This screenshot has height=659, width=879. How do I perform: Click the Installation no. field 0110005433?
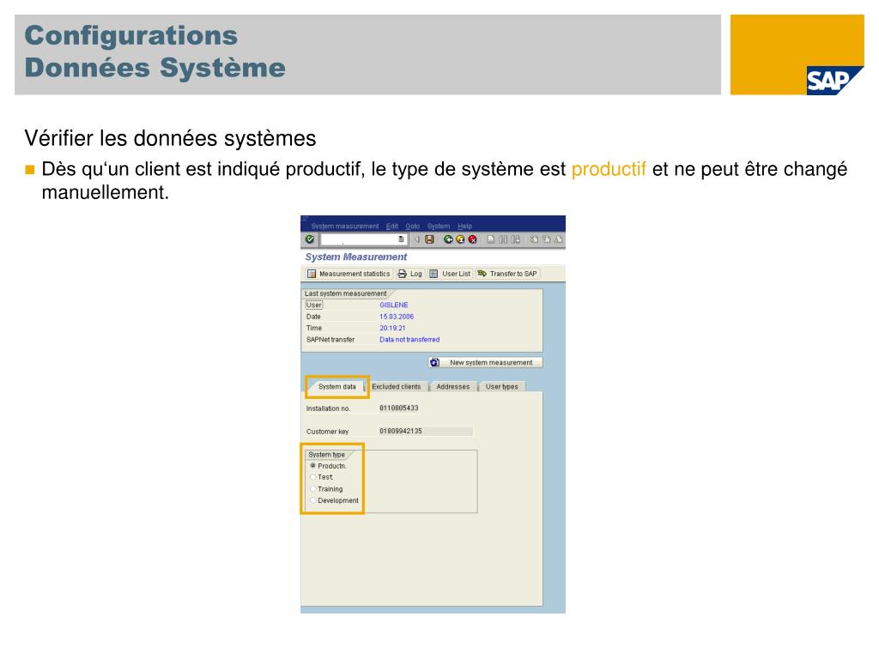399,408
